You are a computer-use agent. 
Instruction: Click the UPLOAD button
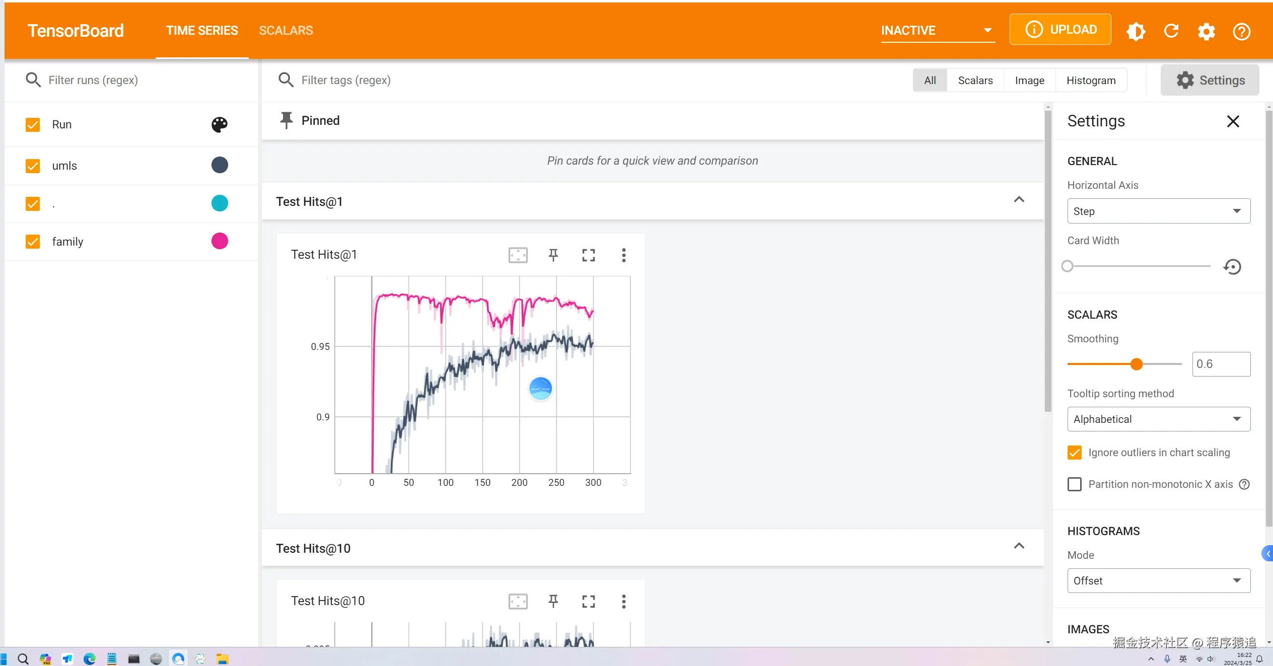pos(1060,30)
